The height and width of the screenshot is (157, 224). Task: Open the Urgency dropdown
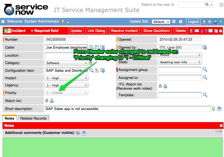point(67,85)
